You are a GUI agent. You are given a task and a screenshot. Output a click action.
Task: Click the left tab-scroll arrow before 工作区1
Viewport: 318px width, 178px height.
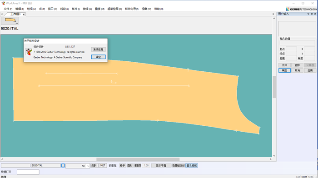click(x=2, y=14)
